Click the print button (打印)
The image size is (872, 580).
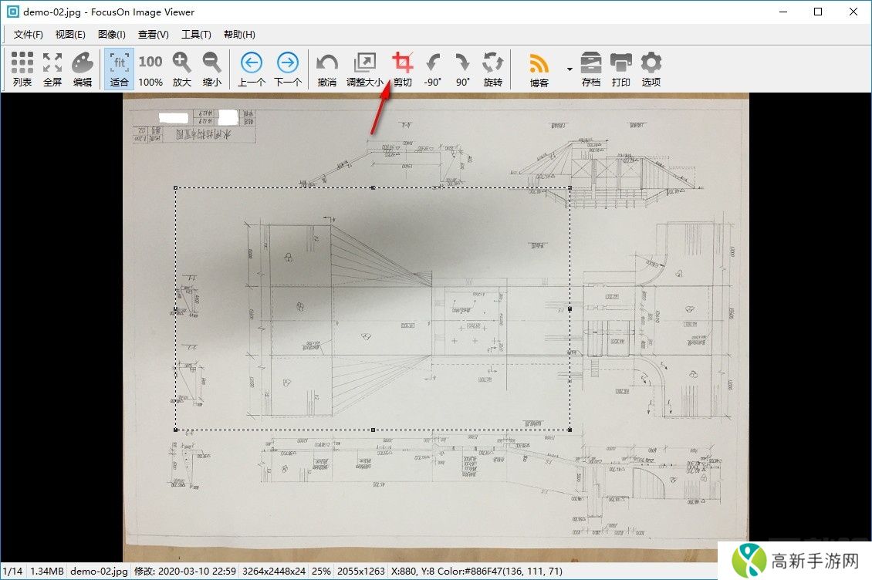click(x=621, y=69)
